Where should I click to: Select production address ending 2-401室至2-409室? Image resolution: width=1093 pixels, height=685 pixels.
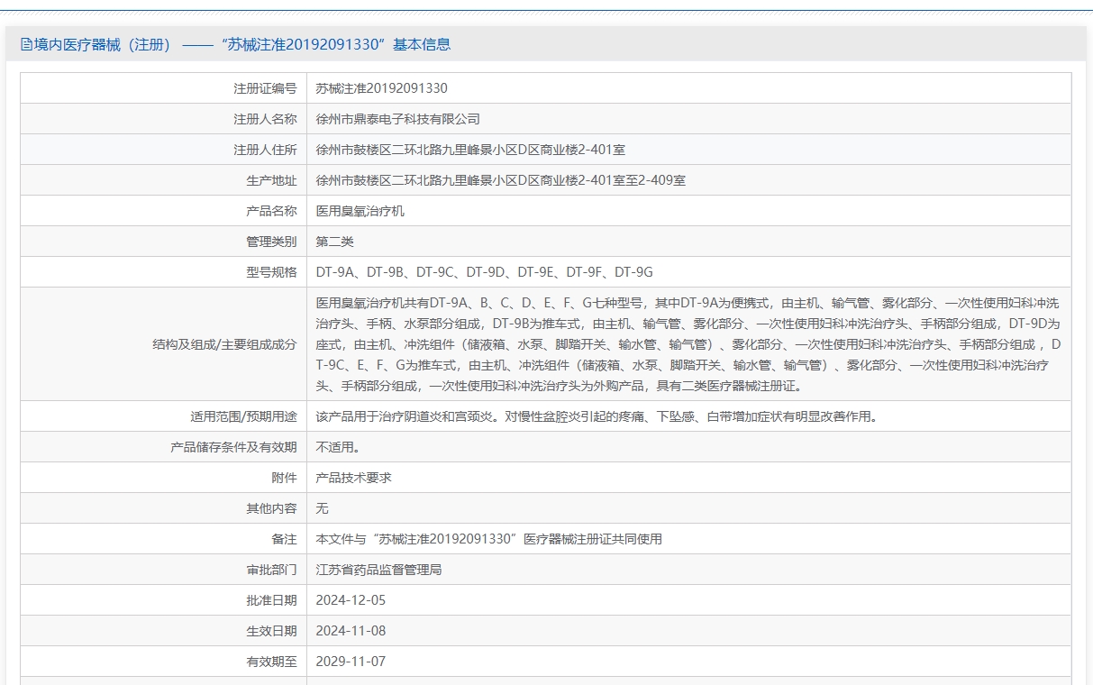[x=500, y=180]
